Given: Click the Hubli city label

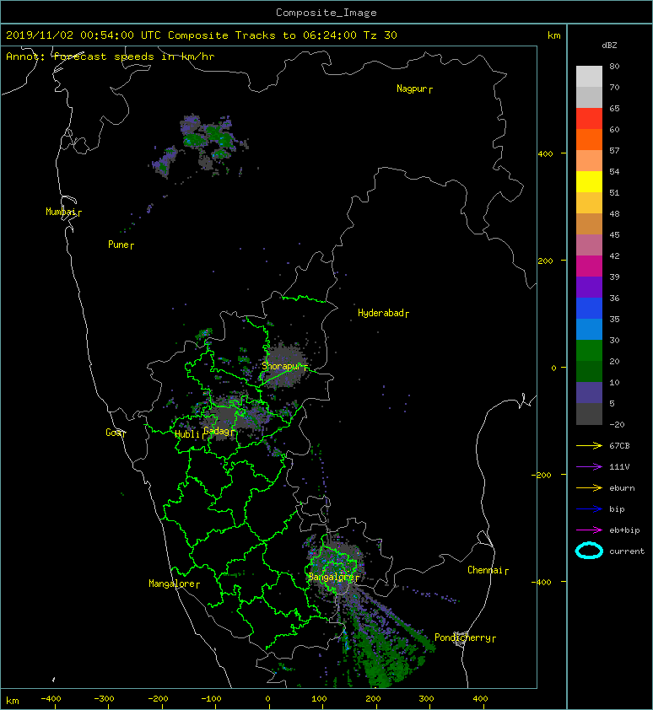Looking at the screenshot, I should click(187, 434).
